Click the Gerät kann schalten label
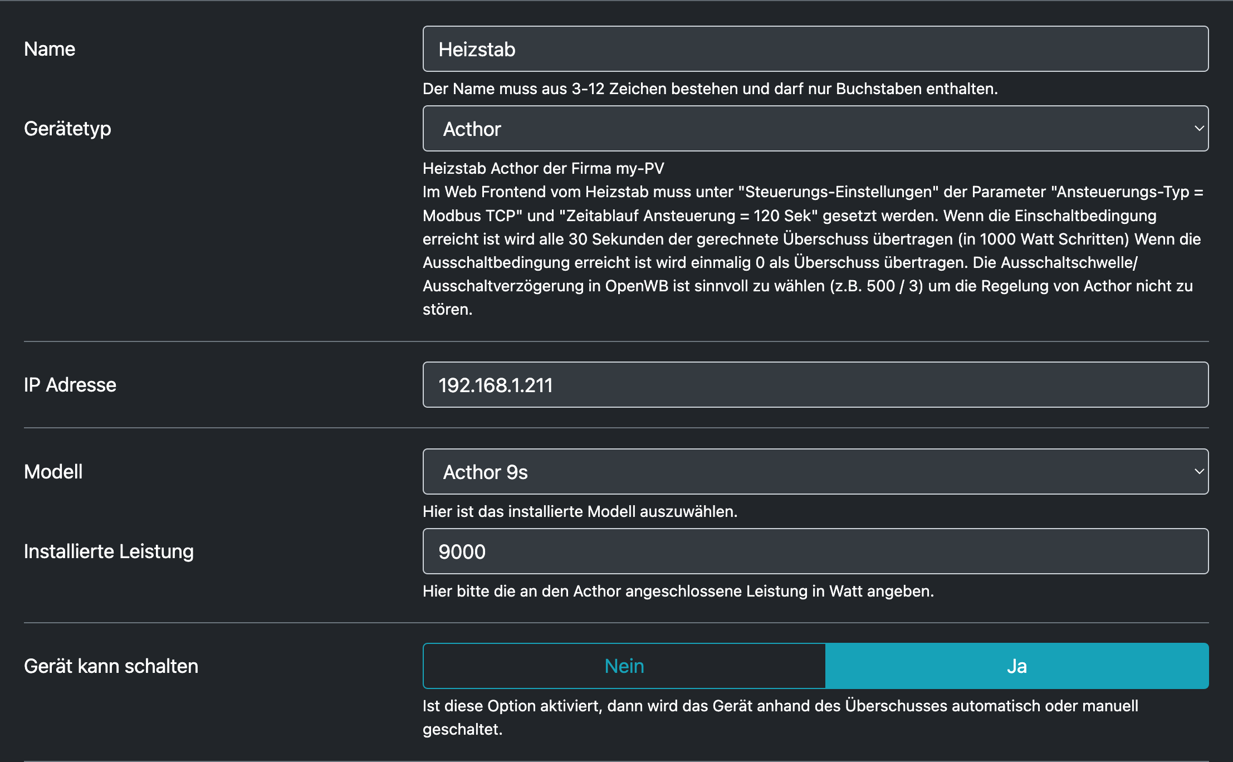Viewport: 1233px width, 762px height. pyautogui.click(x=111, y=666)
